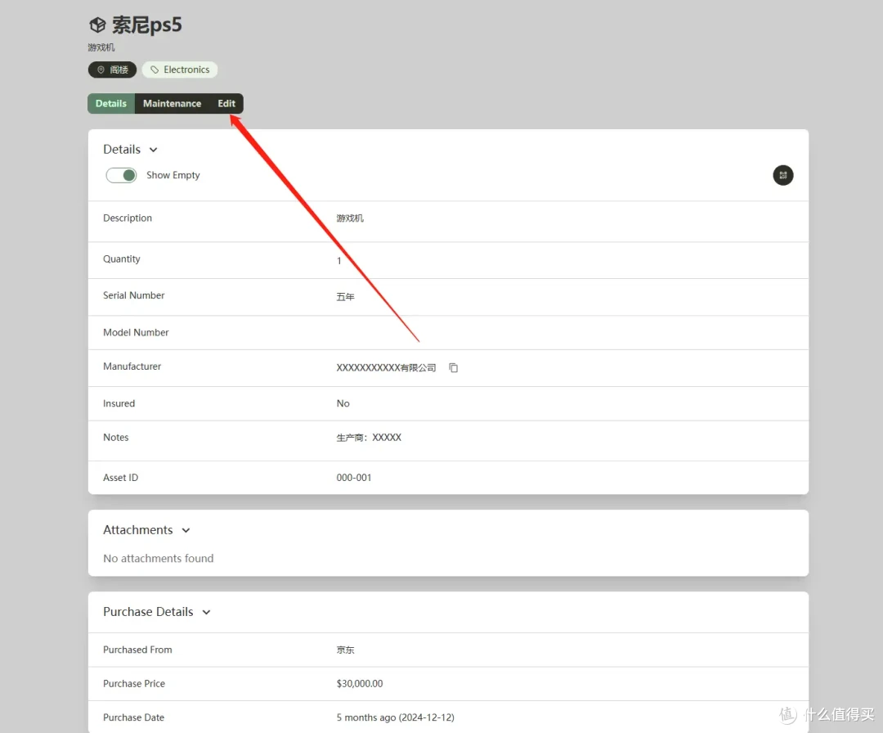Image resolution: width=883 pixels, height=733 pixels.
Task: Open the 阁楼 location badge
Action: 112,70
